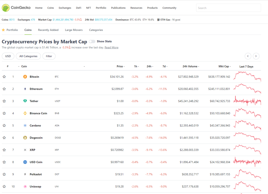Switch to the Recently Added tab

click(x=48, y=30)
